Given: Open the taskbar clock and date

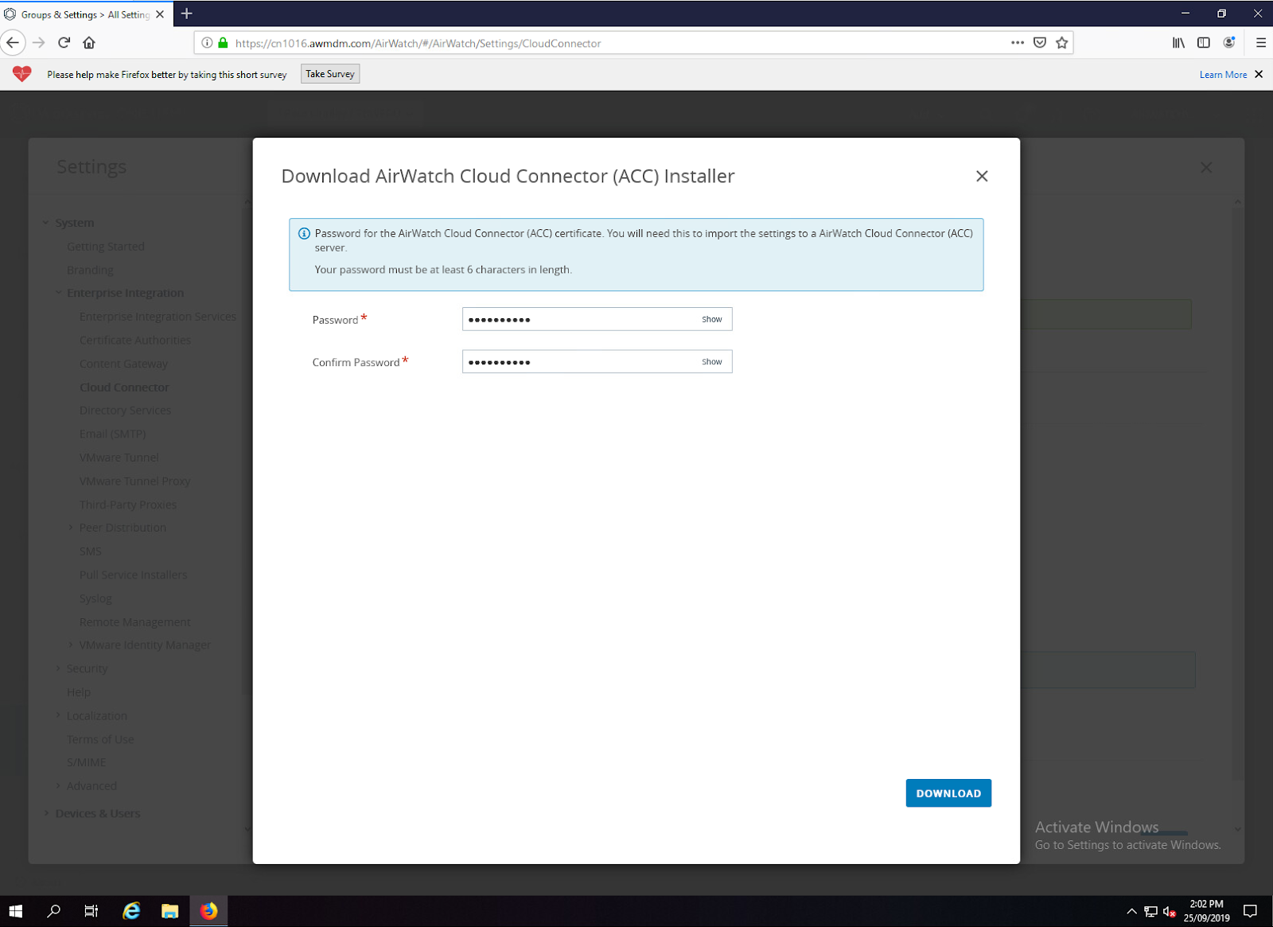Looking at the screenshot, I should pyautogui.click(x=1206, y=911).
